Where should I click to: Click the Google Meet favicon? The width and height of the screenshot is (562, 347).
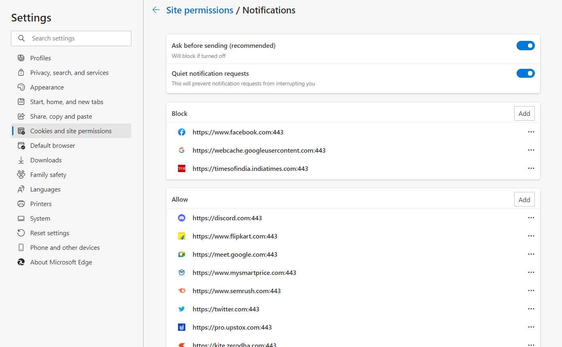(x=182, y=254)
